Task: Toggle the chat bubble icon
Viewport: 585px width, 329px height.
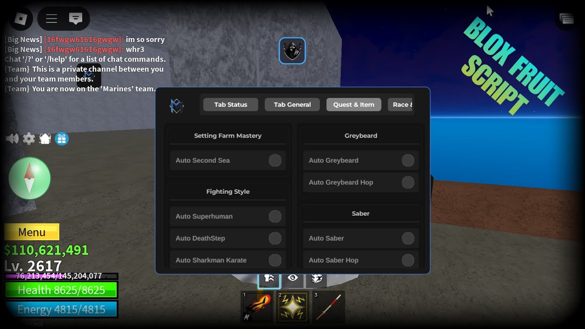Action: tap(75, 18)
